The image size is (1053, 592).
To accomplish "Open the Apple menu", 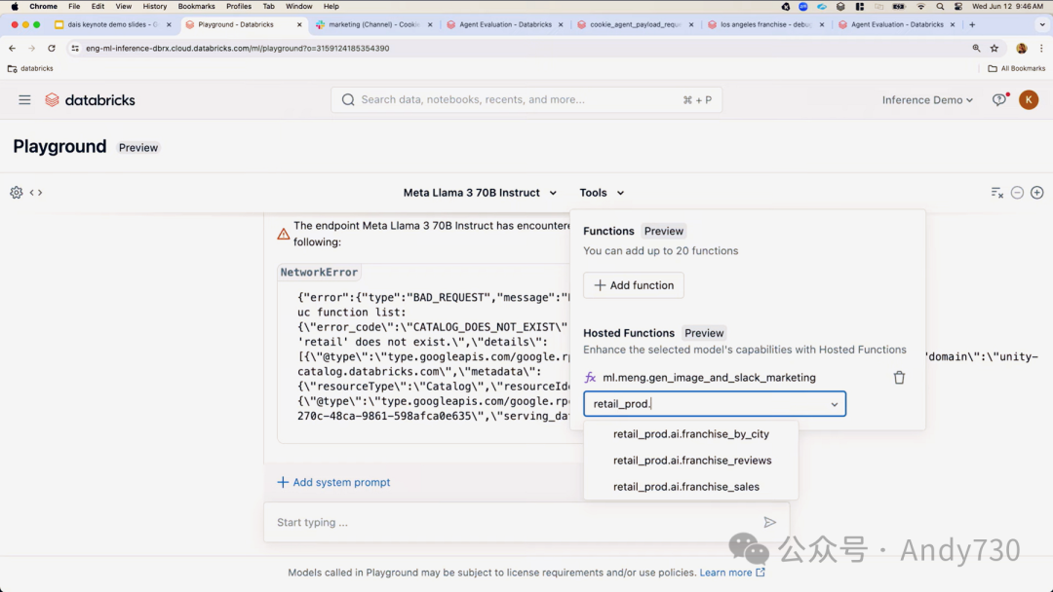I will point(14,6).
